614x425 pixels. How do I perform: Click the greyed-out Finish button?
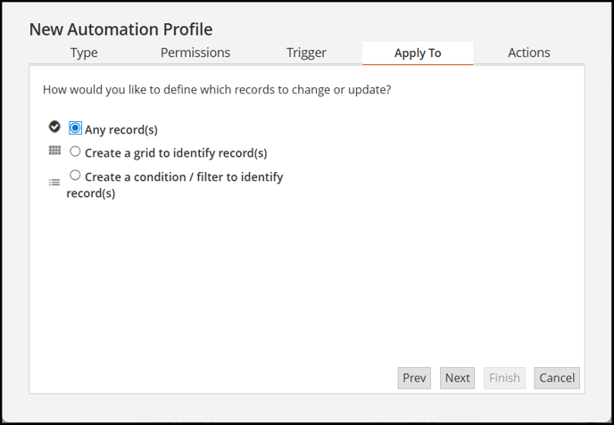[504, 378]
